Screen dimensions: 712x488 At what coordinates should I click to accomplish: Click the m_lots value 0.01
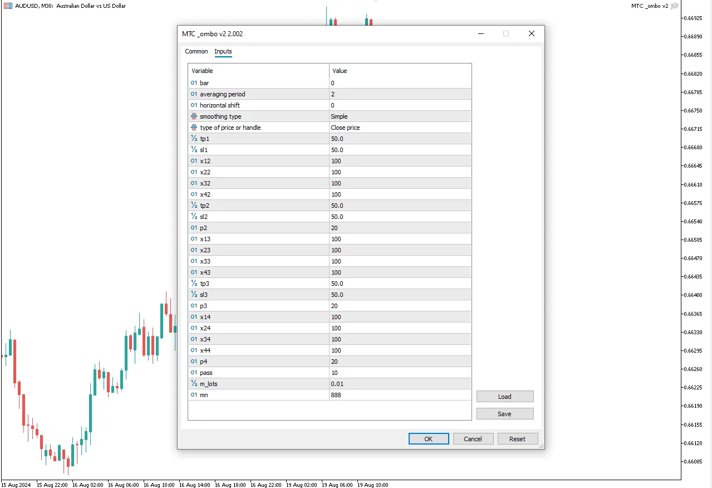click(400, 384)
